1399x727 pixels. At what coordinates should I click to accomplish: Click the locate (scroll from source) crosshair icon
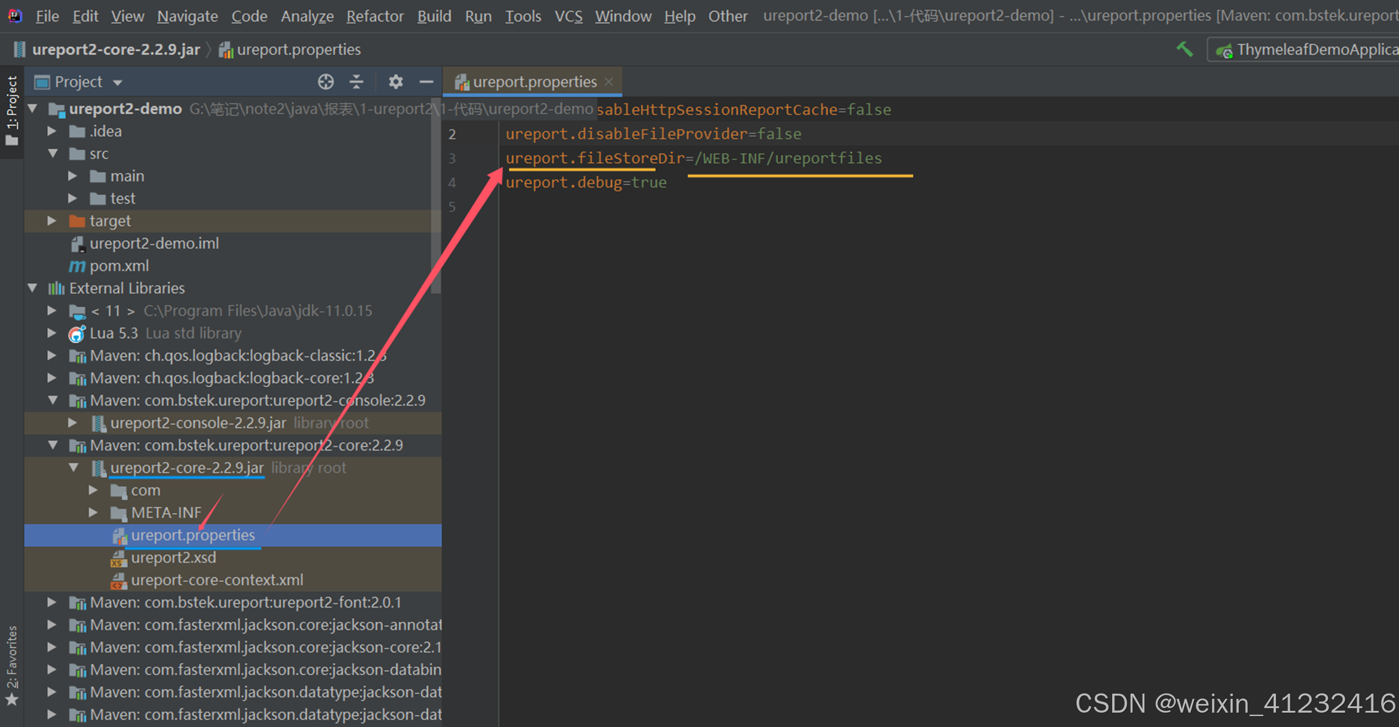point(325,82)
